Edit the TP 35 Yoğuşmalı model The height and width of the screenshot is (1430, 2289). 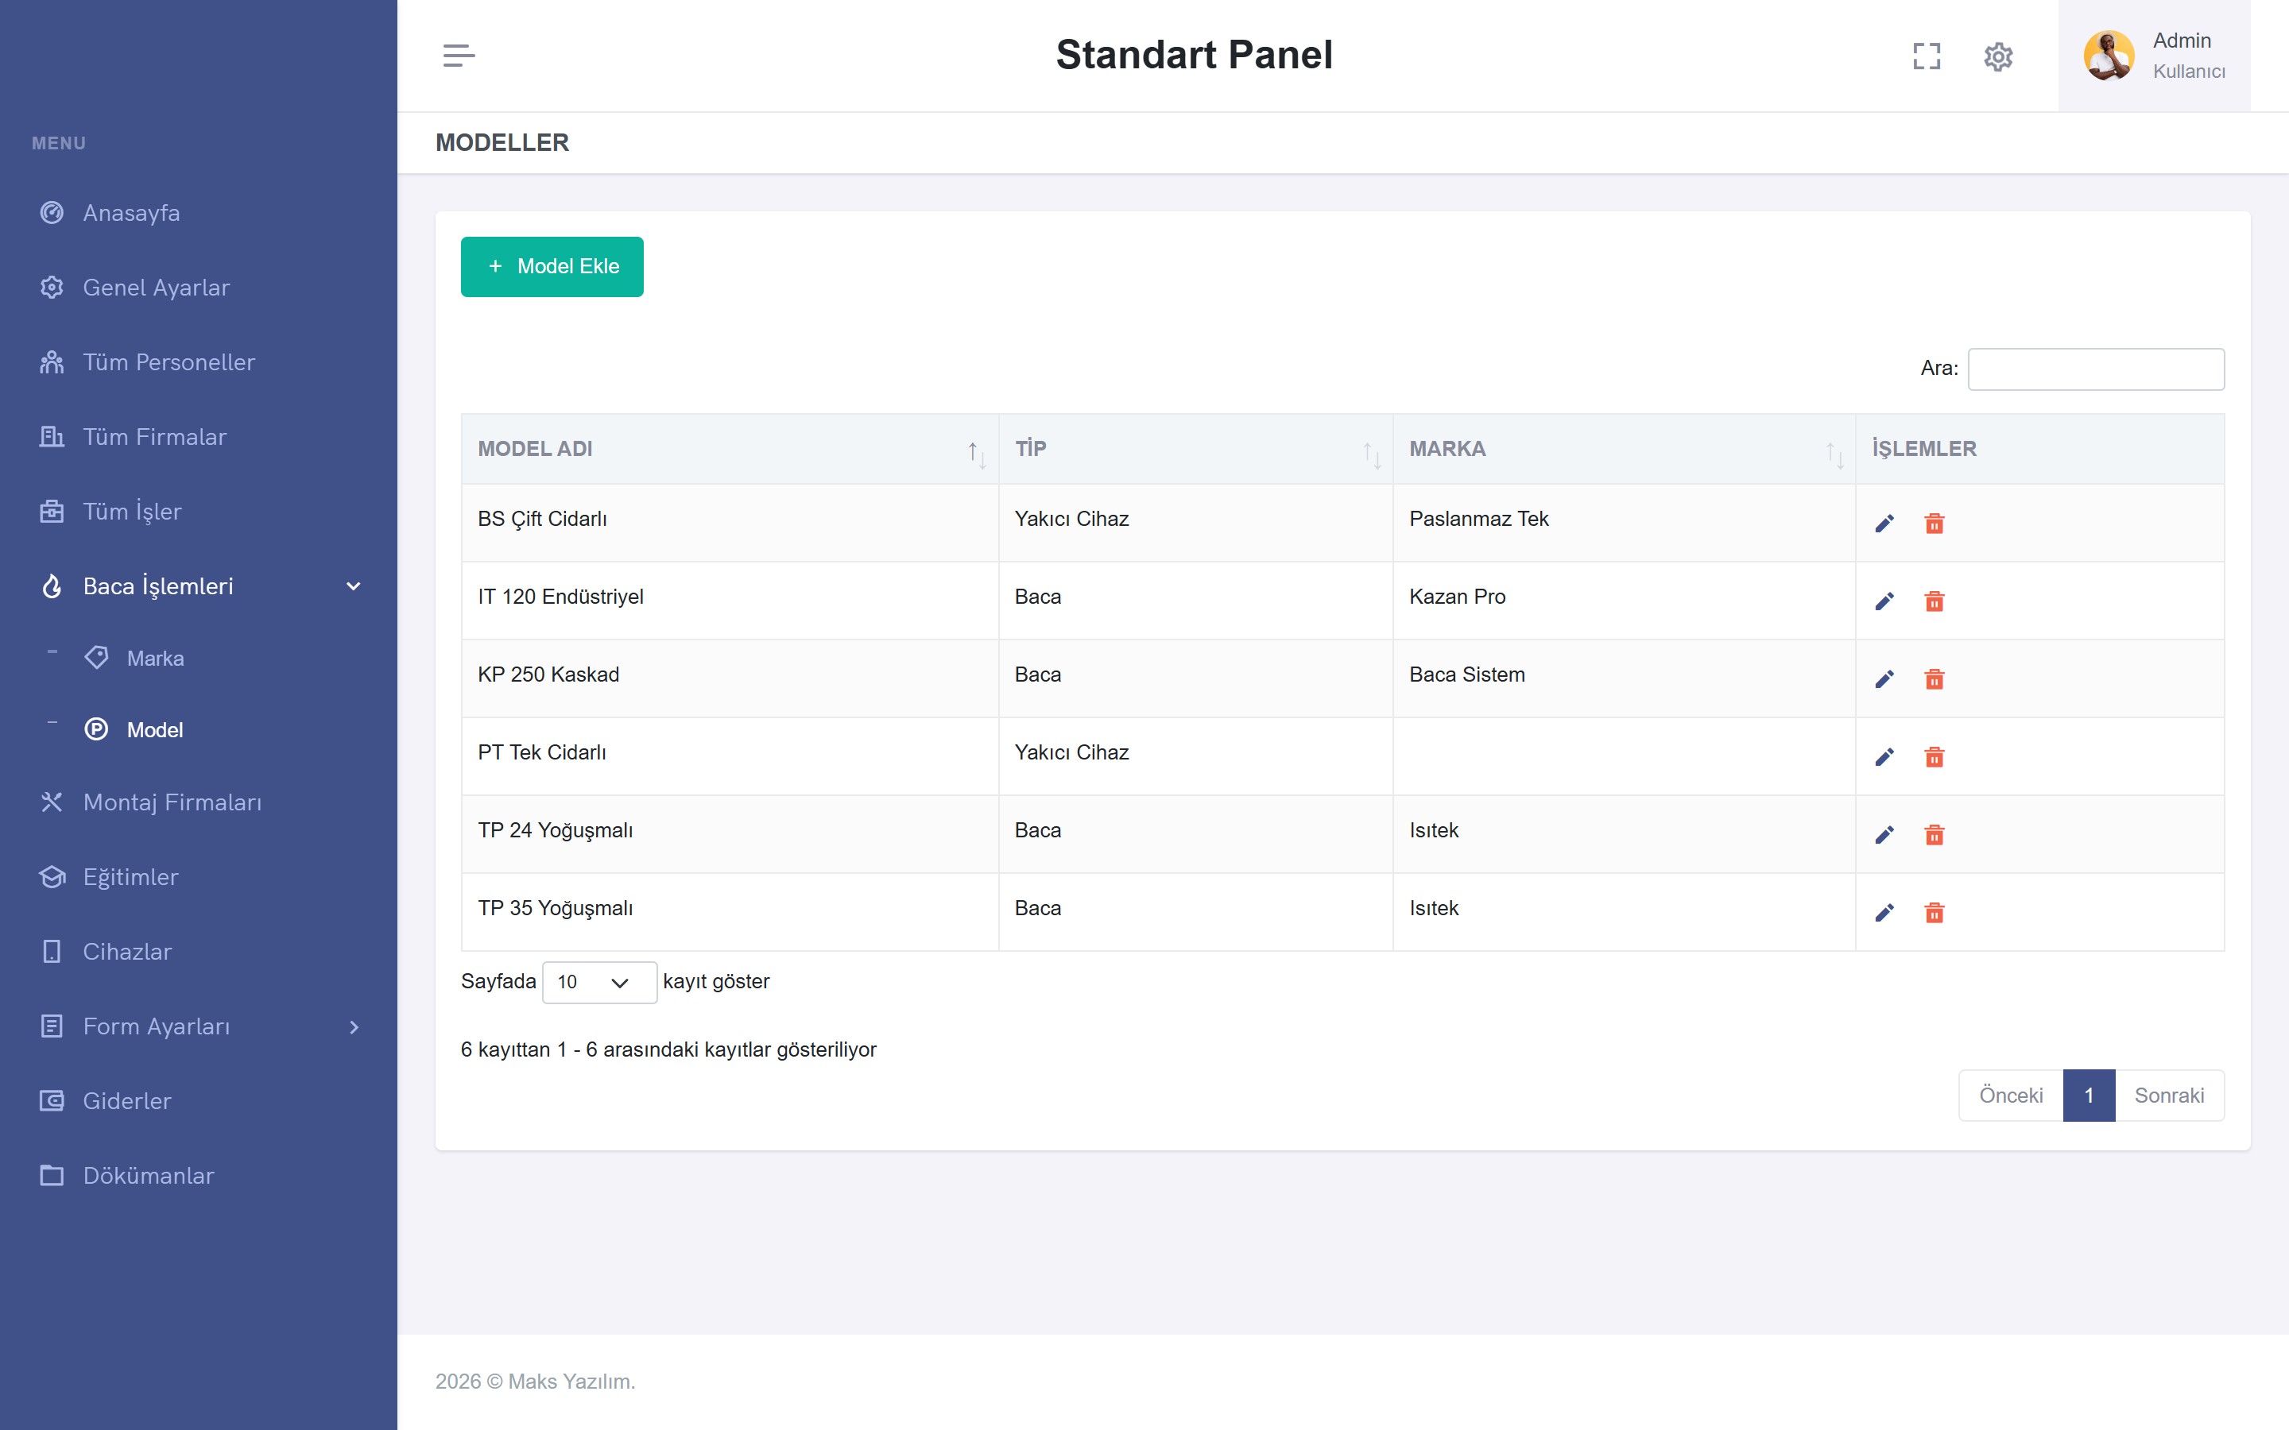coord(1884,913)
